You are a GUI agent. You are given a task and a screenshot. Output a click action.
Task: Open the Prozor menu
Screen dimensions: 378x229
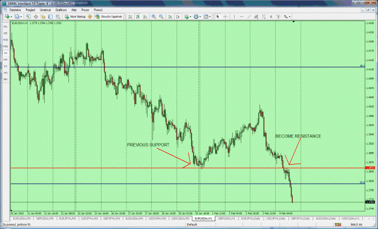click(x=85, y=10)
